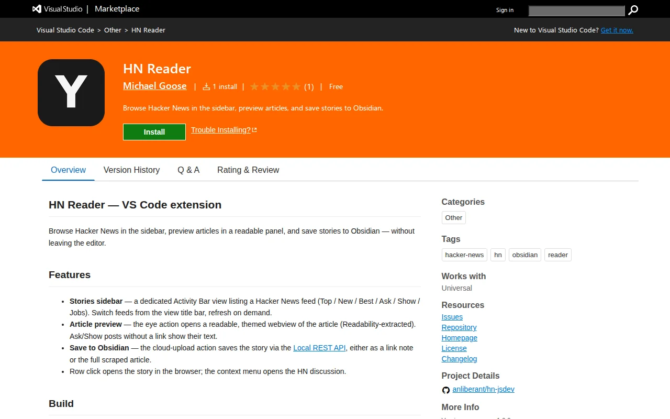
Task: Open the Issues resource link
Action: tap(452, 317)
